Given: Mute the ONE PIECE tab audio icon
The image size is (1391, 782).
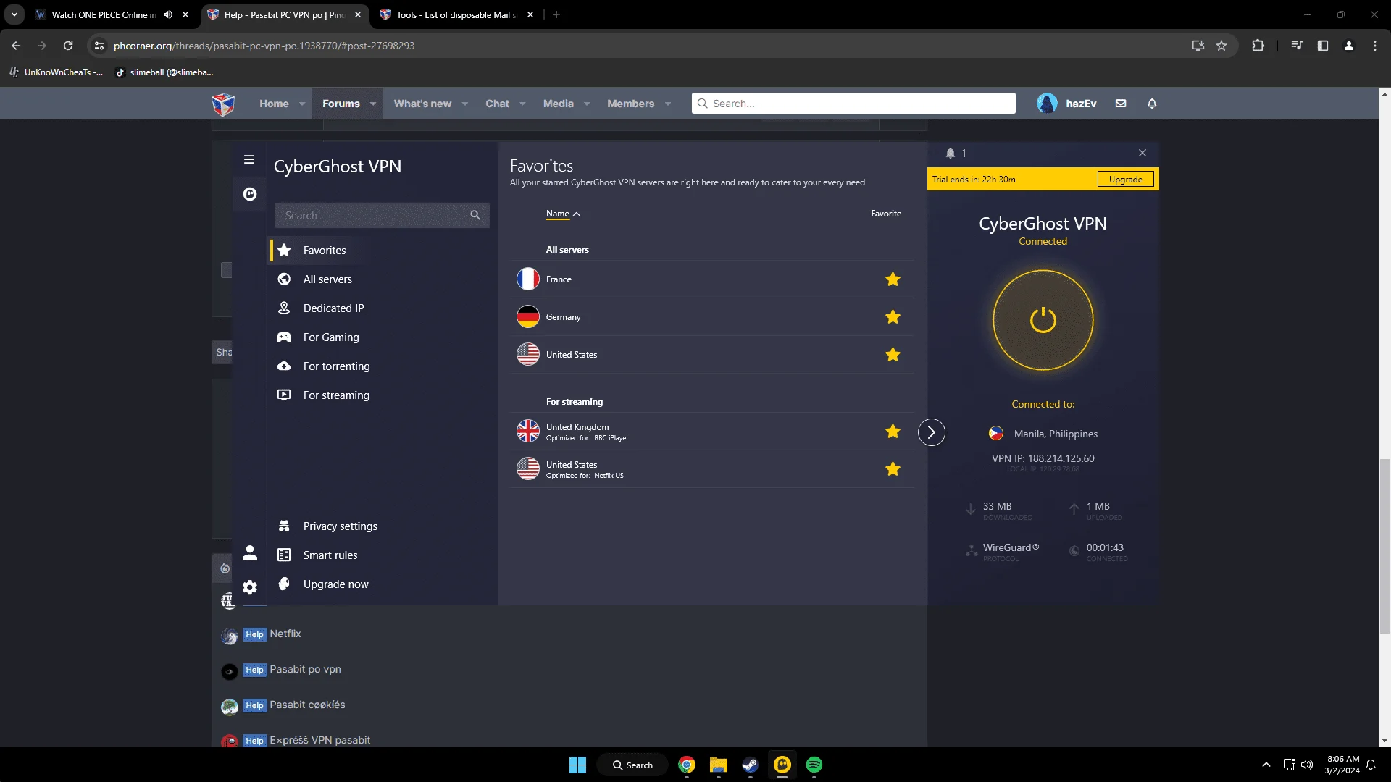Looking at the screenshot, I should click(168, 14).
